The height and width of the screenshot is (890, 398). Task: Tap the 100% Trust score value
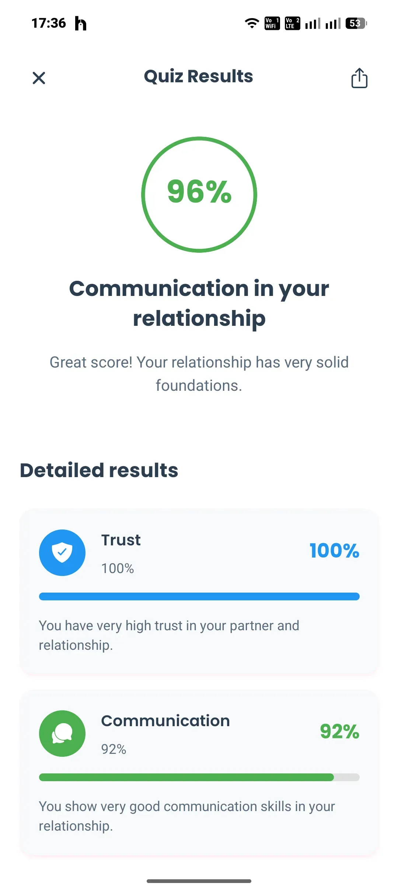tap(334, 551)
